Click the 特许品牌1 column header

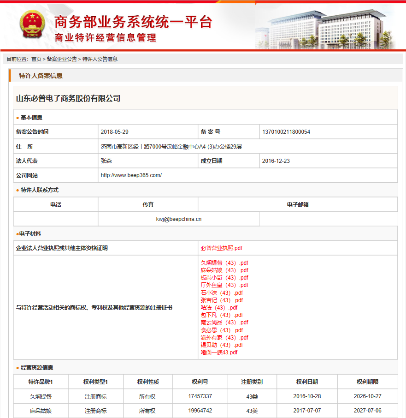point(41,382)
